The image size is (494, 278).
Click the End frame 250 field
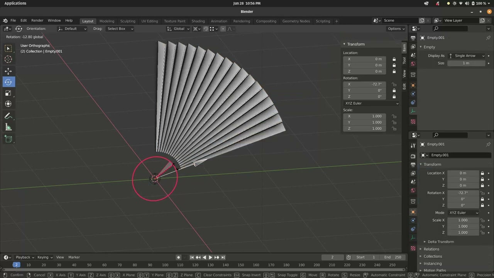coord(393,257)
